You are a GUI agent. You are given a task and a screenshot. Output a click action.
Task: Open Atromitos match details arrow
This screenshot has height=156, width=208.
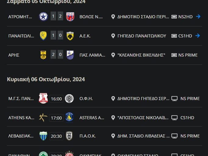tap(198, 17)
